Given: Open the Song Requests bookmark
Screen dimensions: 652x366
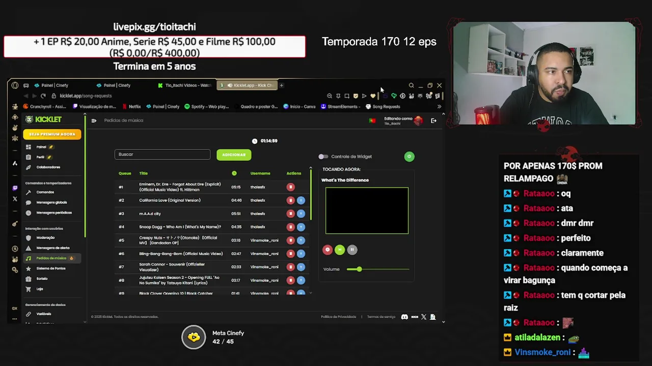Looking at the screenshot, I should pos(383,107).
